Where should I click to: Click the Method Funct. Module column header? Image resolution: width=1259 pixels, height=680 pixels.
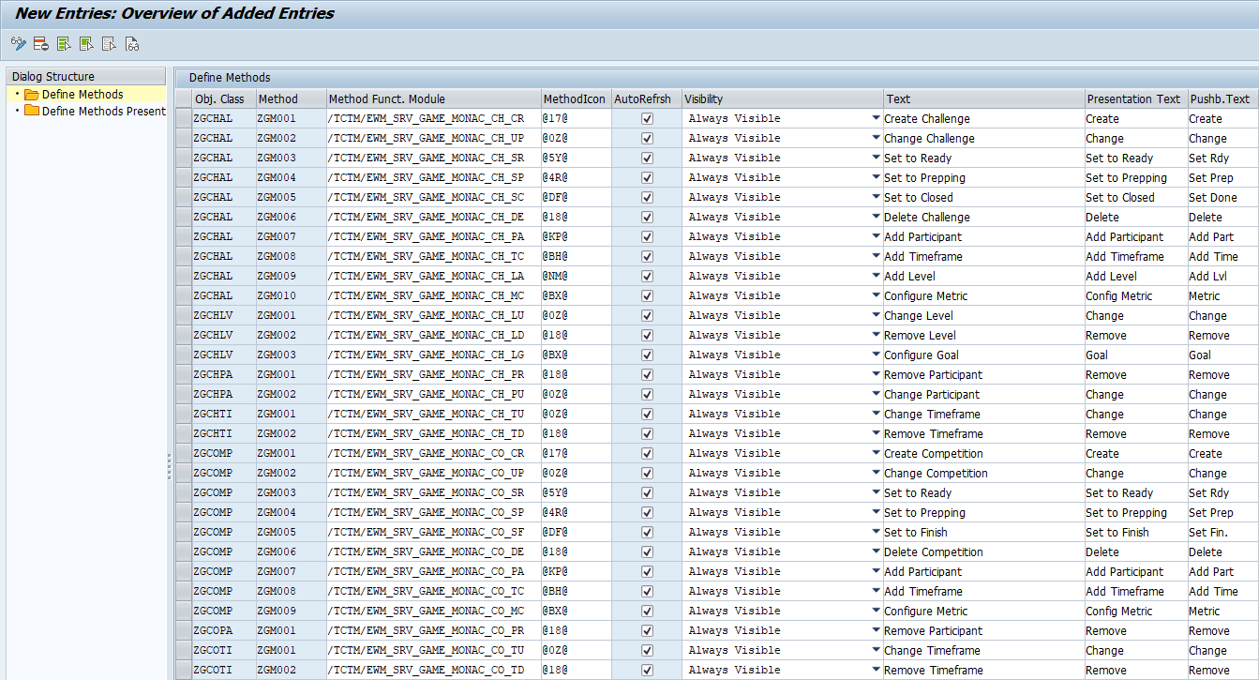[x=386, y=98]
